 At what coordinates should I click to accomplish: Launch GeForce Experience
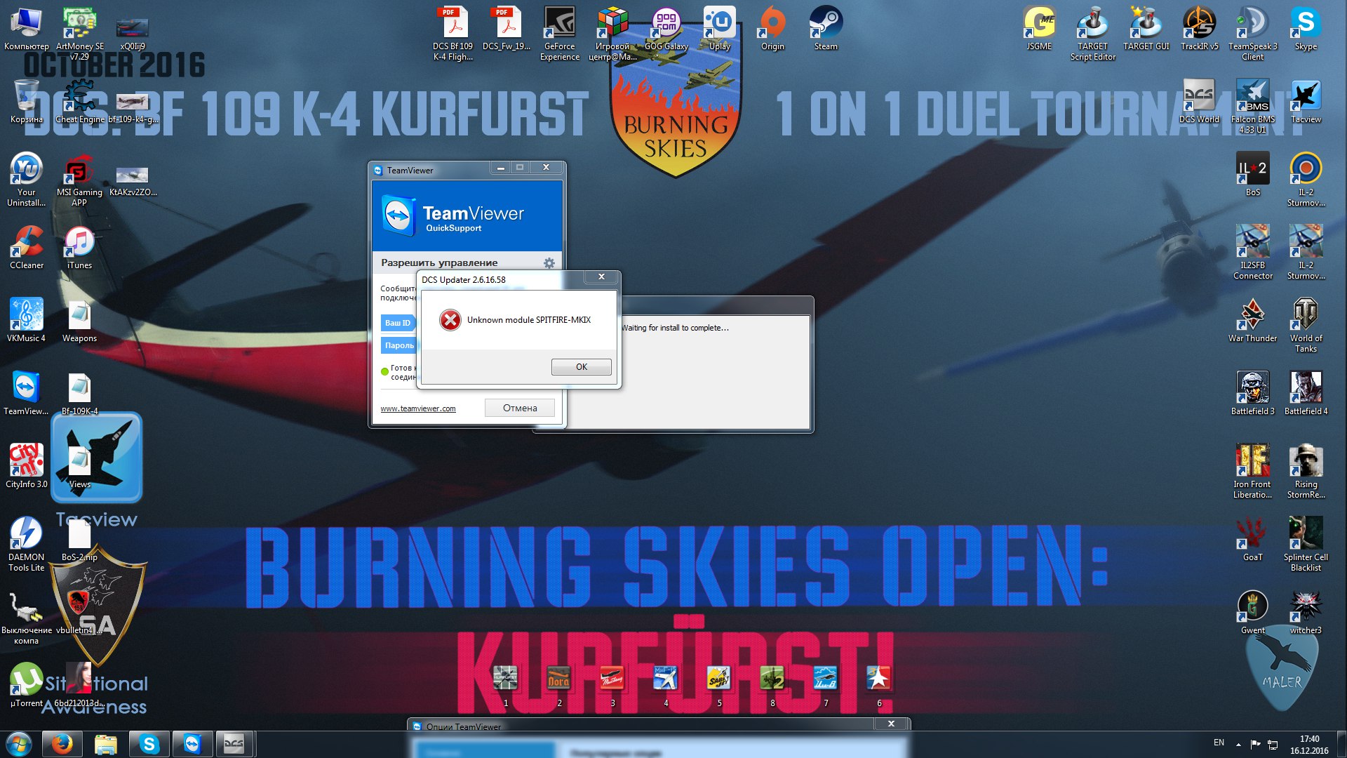(560, 33)
